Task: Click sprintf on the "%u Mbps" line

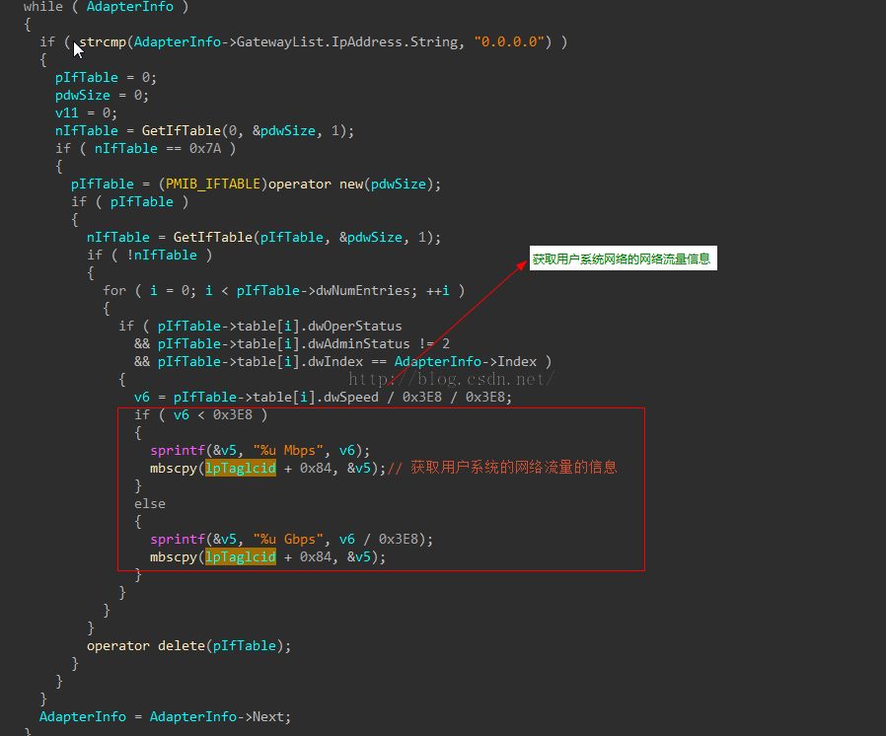Action: coord(177,450)
